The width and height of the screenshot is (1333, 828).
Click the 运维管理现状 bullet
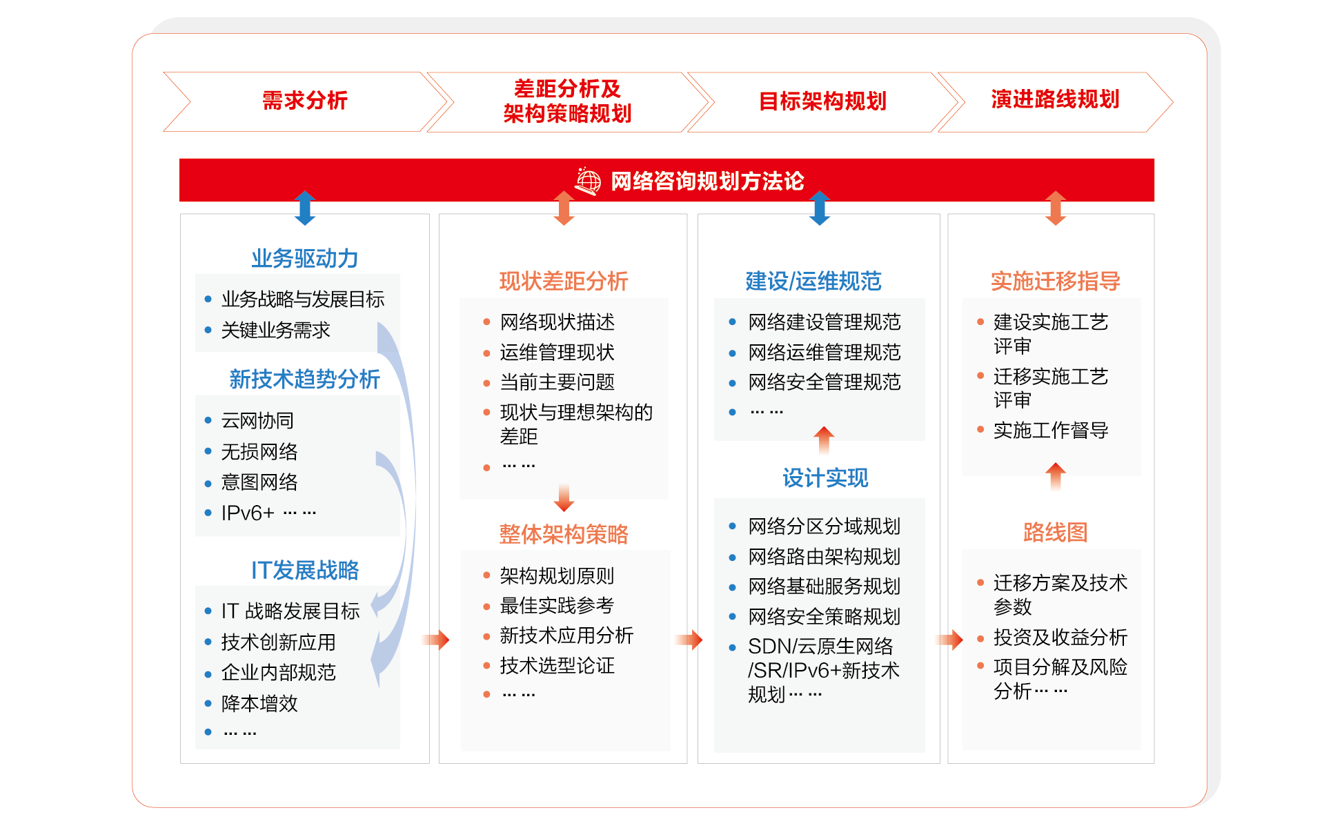pyautogui.click(x=557, y=353)
